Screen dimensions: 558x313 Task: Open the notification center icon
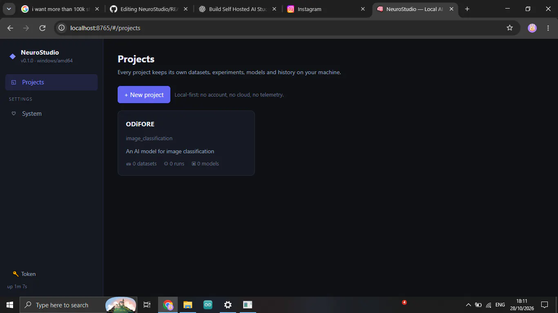[545, 305]
